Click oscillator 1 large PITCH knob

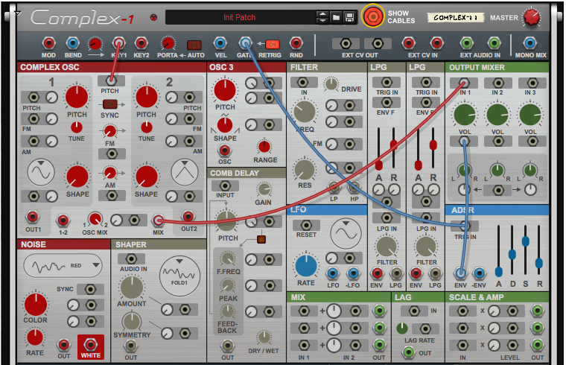tap(77, 97)
